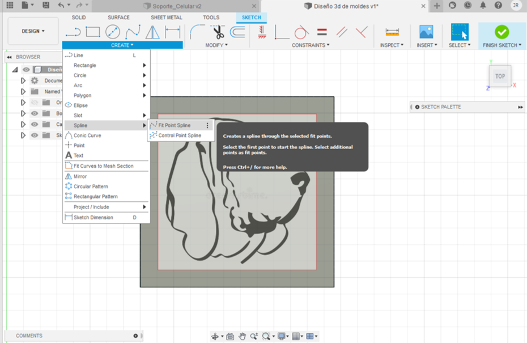Expand the Sketch Palette panel arrows
527x343 pixels.
(x=520, y=107)
